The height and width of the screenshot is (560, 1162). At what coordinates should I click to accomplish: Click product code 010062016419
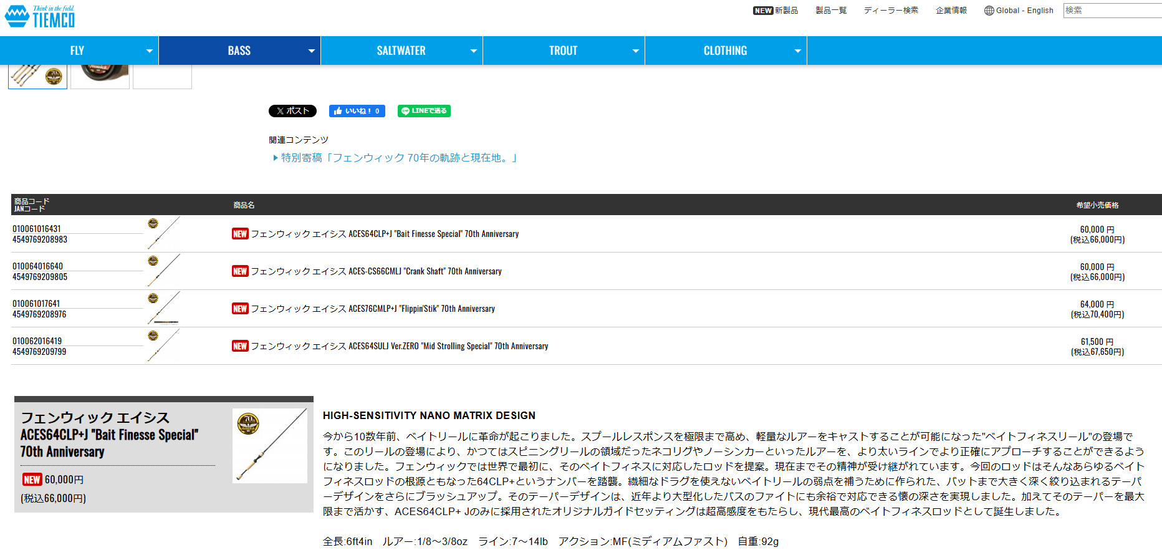[37, 341]
